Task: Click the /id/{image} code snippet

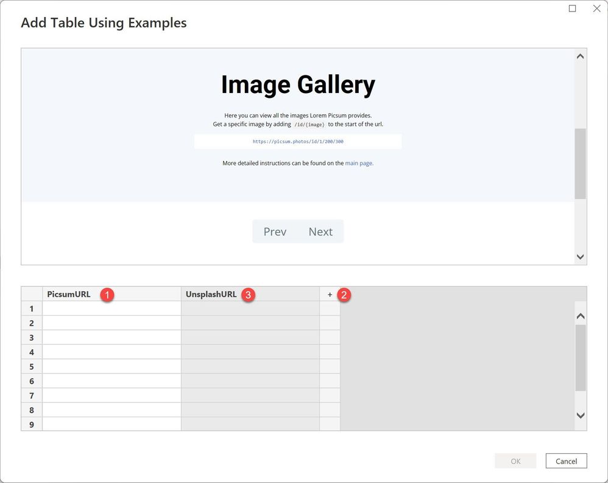Action: [x=309, y=125]
